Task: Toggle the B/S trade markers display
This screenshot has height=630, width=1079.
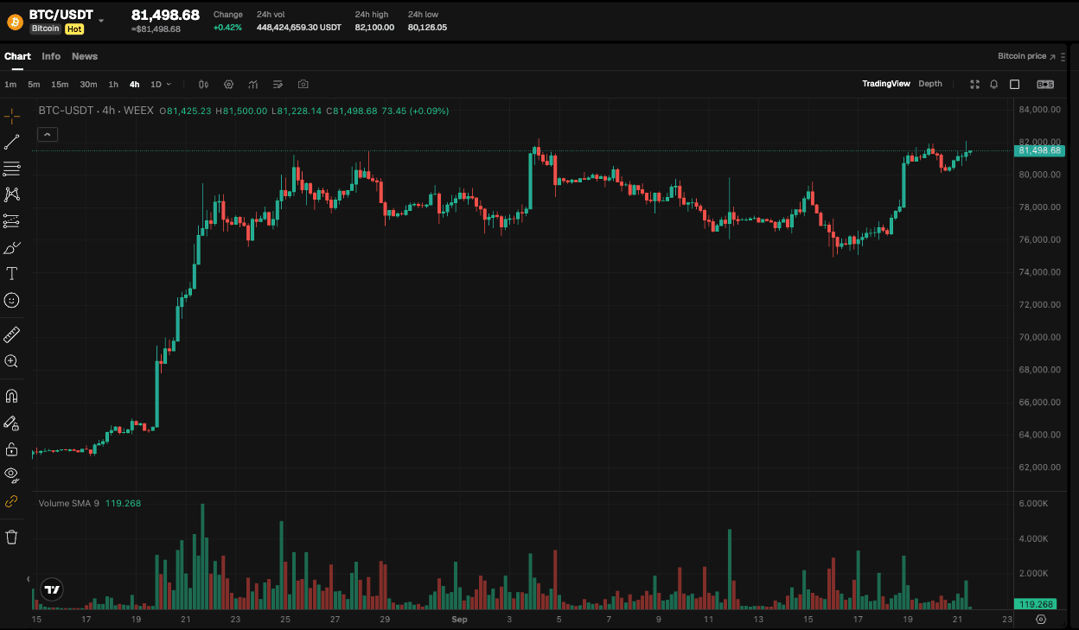Action: coord(1045,84)
